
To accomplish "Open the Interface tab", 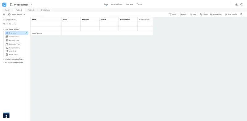I will (129, 4).
